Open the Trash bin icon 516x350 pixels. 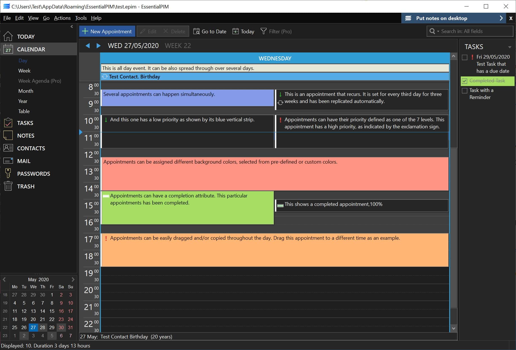coord(8,186)
